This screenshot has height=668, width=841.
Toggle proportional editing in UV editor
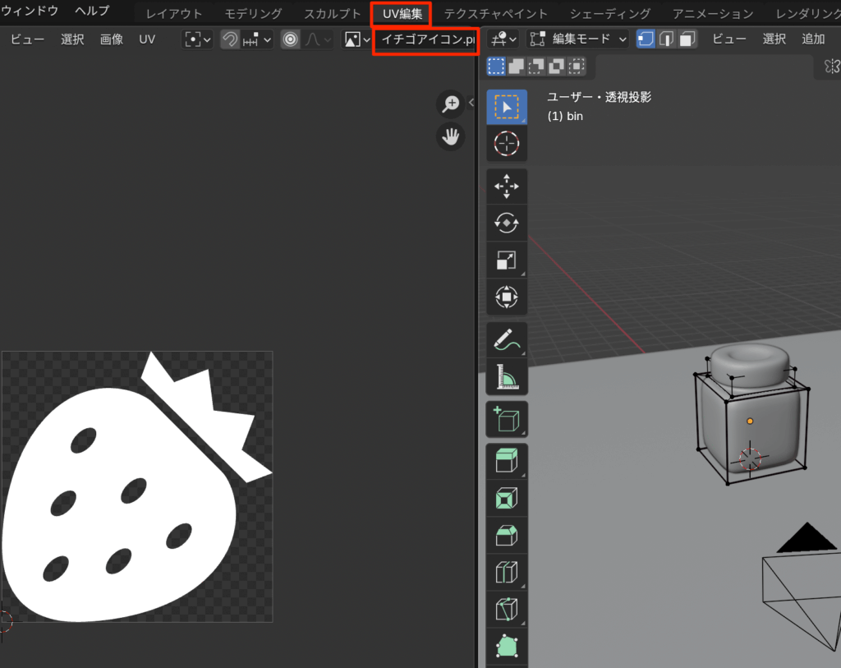291,39
